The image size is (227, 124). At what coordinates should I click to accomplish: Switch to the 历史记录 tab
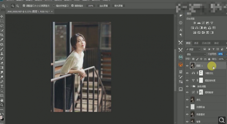[x=206, y=43]
